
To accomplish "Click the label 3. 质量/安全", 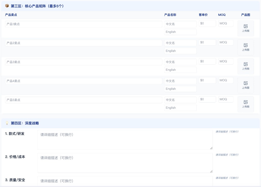I will (x=15, y=180).
